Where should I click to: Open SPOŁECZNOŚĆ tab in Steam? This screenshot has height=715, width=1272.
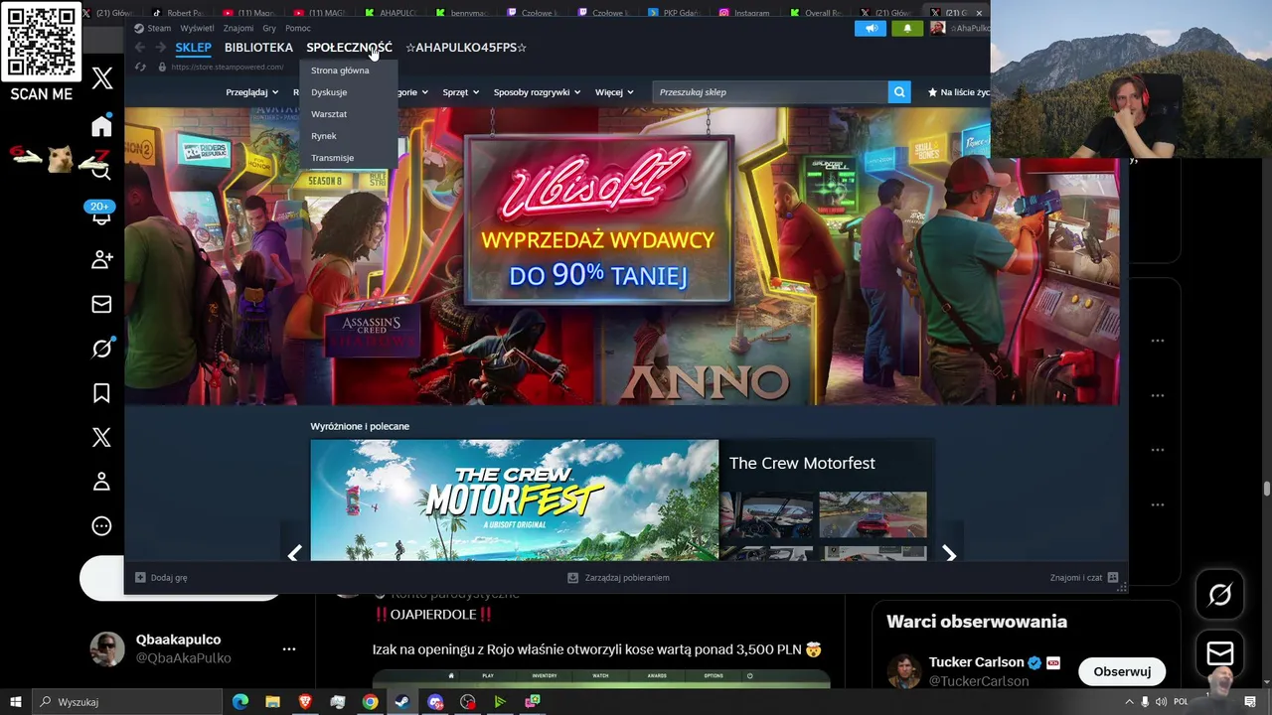[x=349, y=48]
